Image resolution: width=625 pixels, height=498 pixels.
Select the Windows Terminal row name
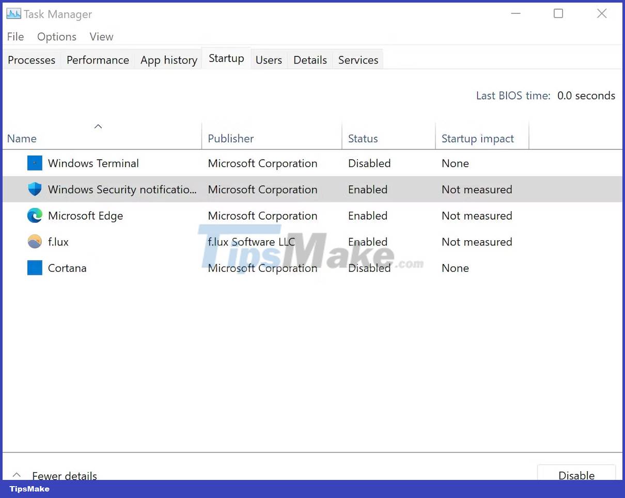(93, 163)
